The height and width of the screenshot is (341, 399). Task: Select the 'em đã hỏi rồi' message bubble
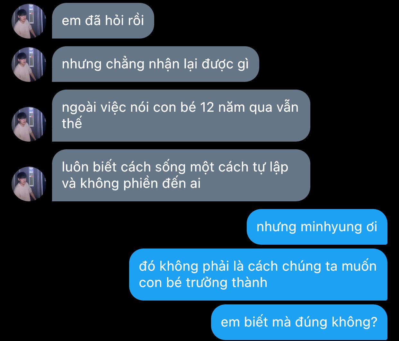tap(103, 21)
